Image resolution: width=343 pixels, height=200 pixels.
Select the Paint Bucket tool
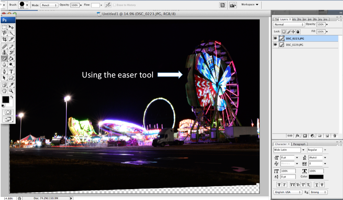point(11,59)
